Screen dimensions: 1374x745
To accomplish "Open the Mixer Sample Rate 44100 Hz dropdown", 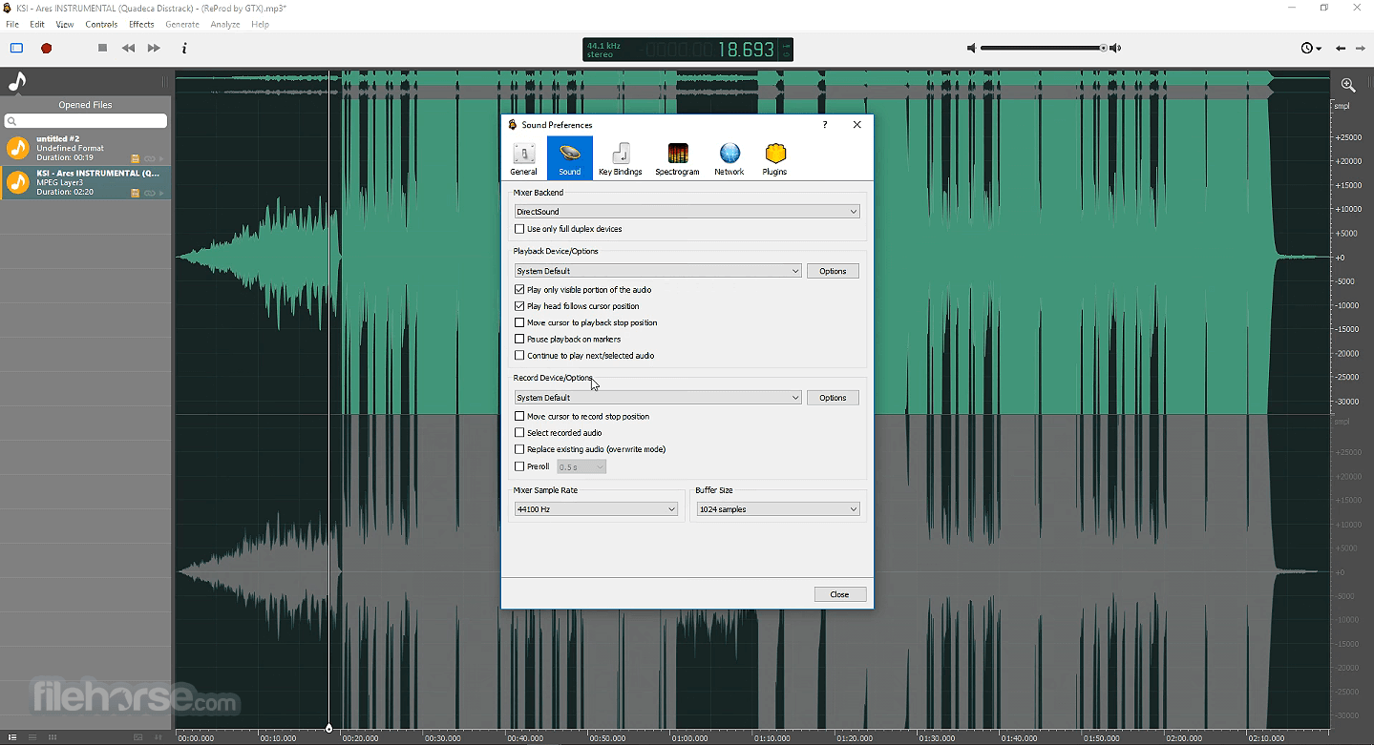I will [x=596, y=509].
